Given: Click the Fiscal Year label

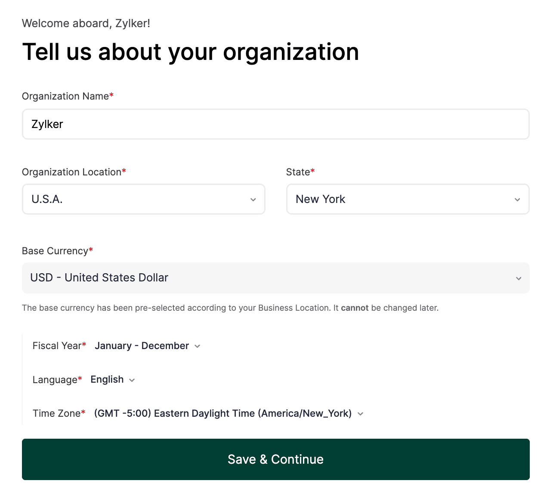Looking at the screenshot, I should point(59,346).
